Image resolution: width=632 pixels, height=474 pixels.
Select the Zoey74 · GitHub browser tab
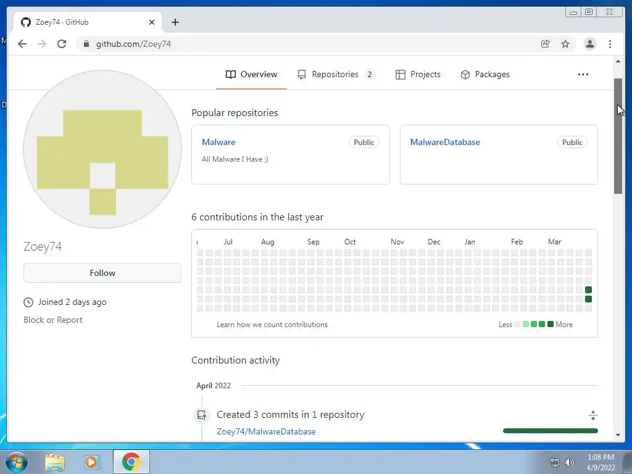click(x=88, y=22)
